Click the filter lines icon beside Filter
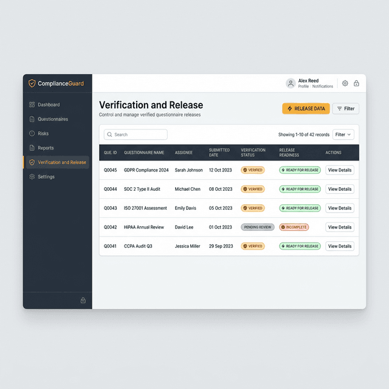The image size is (389, 389). click(339, 109)
